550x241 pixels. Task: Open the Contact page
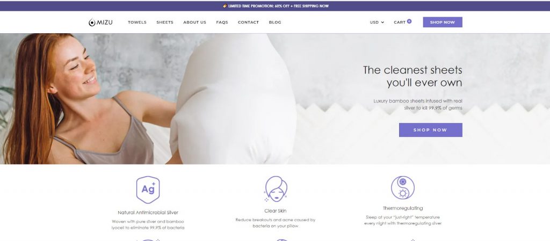click(248, 22)
